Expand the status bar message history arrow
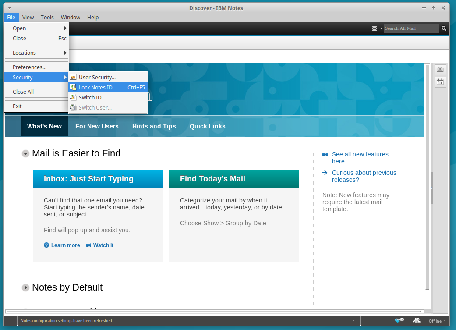Viewport: 456px width, 330px height. point(354,320)
